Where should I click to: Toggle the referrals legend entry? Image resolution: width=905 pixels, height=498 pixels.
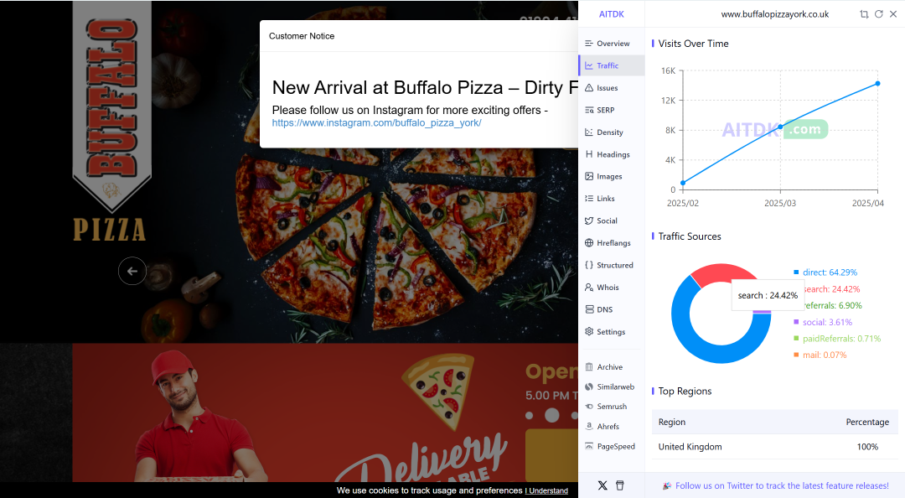coord(833,305)
